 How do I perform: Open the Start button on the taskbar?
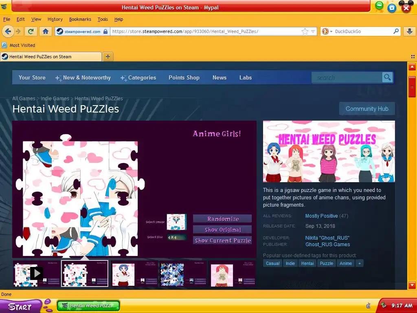(21, 306)
